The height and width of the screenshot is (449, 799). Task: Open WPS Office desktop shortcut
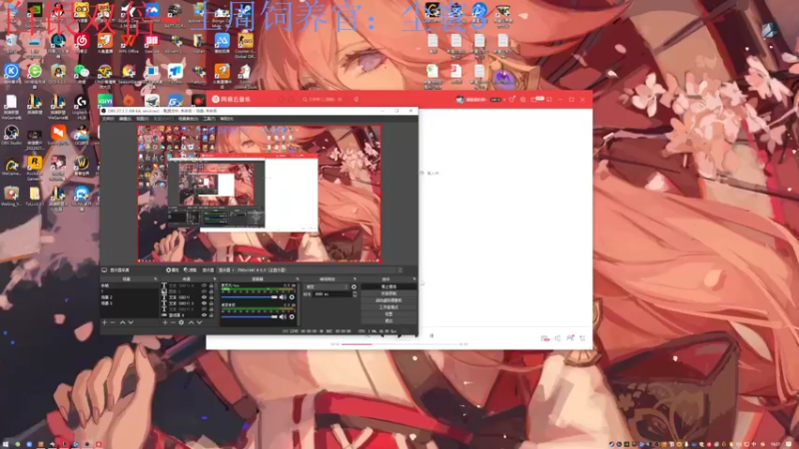[x=129, y=42]
